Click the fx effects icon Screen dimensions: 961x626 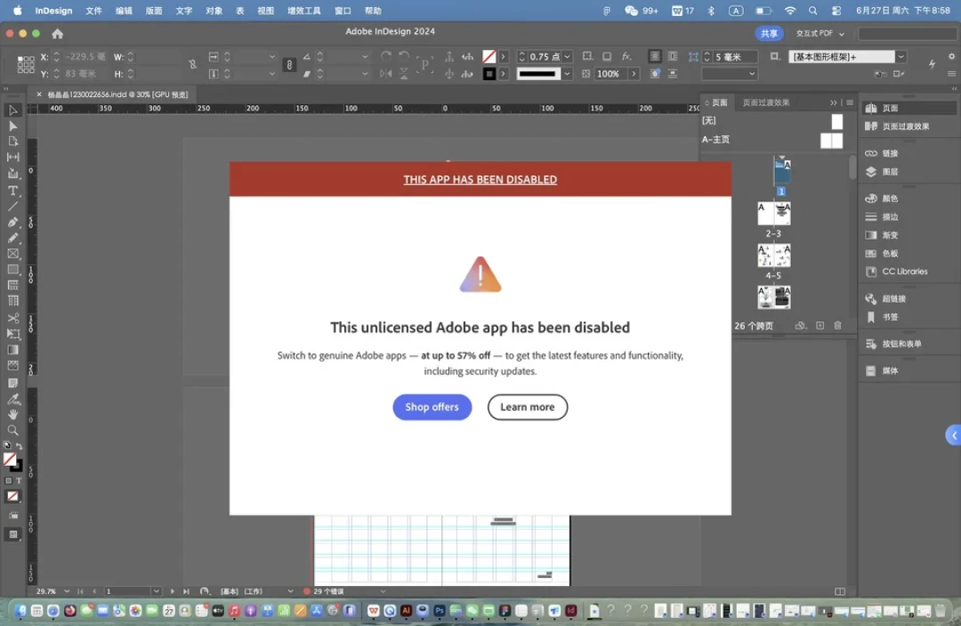click(x=626, y=56)
